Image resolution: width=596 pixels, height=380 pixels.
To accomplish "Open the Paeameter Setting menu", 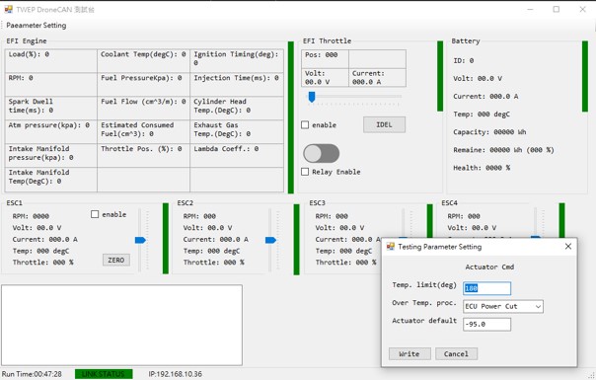I will coord(37,26).
